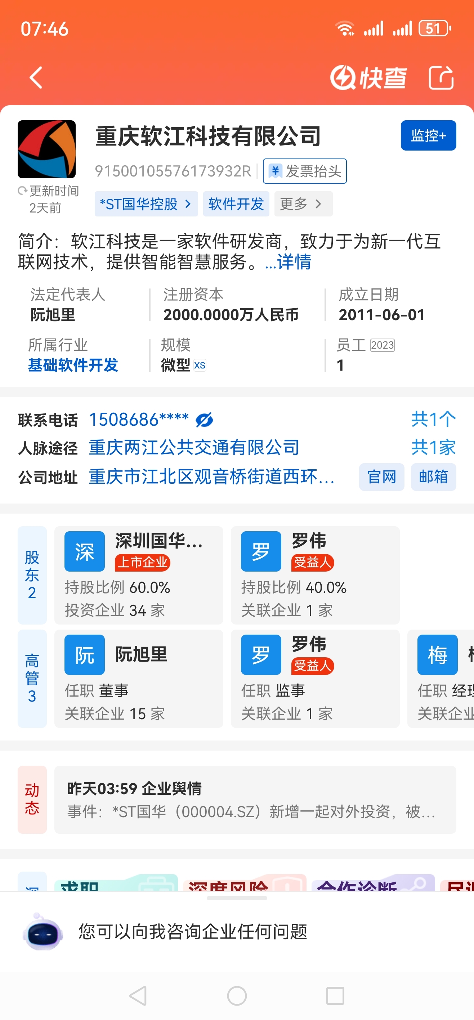Tap the back arrow icon
The image size is (474, 1020).
36,77
